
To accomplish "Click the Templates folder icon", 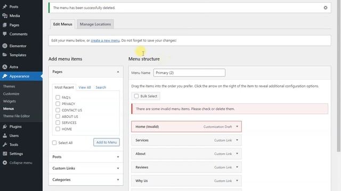I will pyautogui.click(x=5, y=55).
